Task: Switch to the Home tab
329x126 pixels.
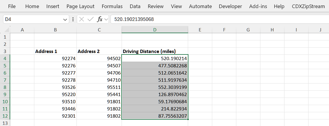Action: click(x=32, y=6)
